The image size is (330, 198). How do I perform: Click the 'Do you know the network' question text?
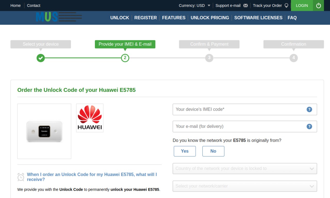click(227, 141)
